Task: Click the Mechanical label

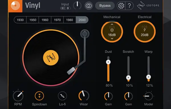Action: 112,17
